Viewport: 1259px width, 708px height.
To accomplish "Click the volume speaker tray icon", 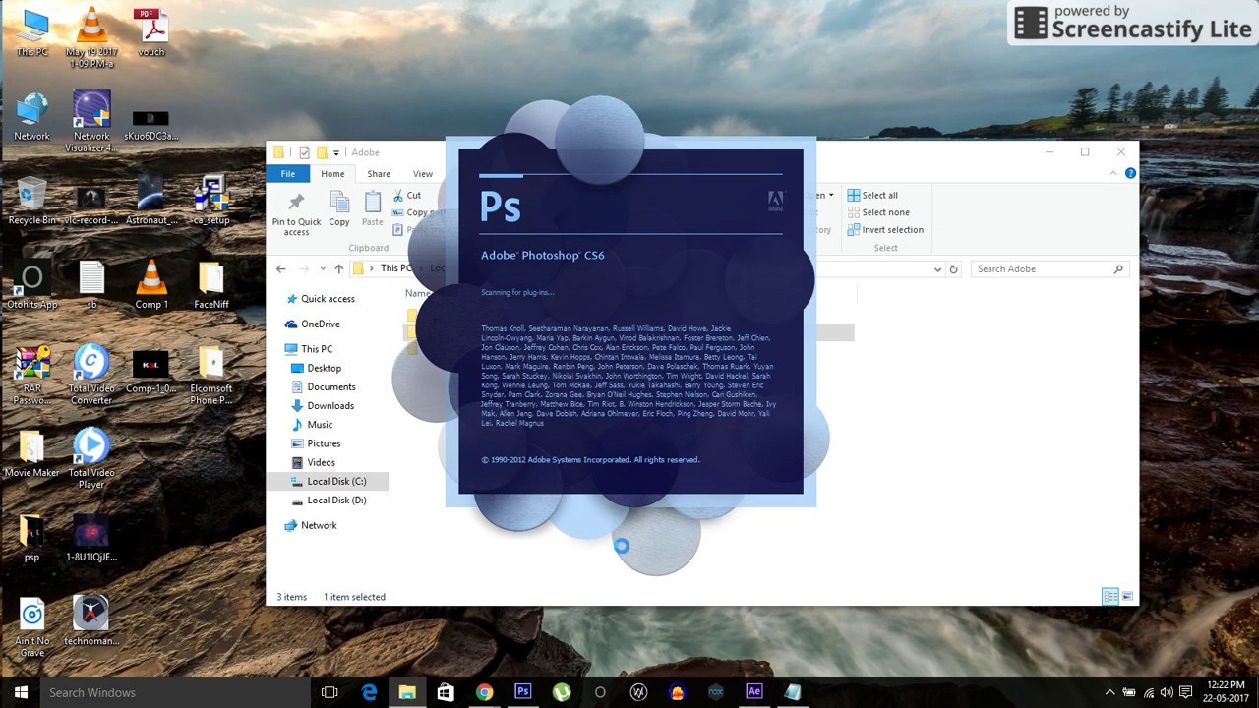I will coord(1167,692).
